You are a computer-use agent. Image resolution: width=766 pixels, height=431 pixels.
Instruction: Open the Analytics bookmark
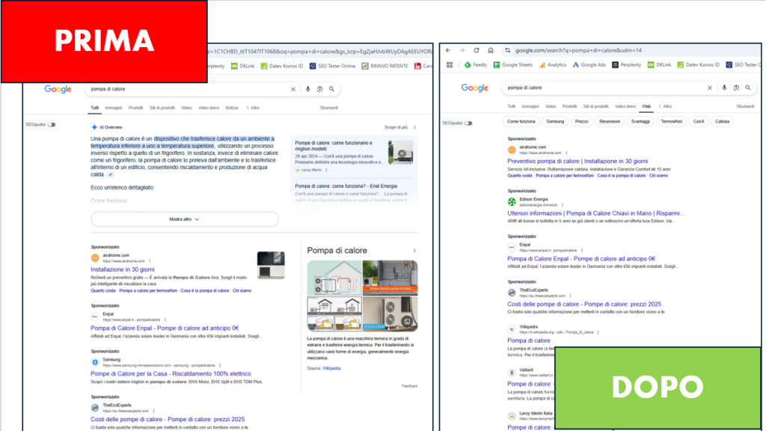click(553, 64)
